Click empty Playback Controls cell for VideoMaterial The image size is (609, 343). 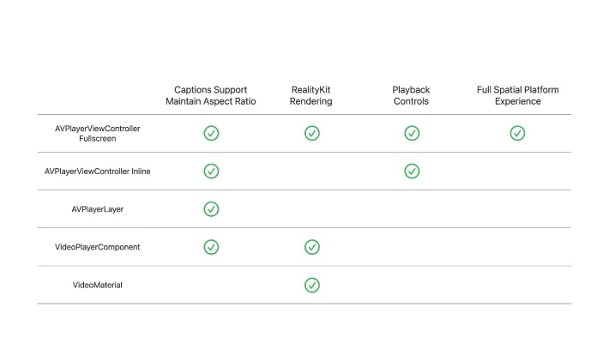(412, 285)
